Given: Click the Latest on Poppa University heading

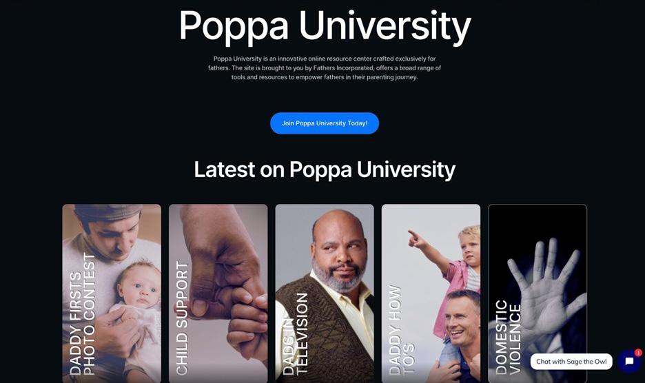Looking at the screenshot, I should click(x=325, y=169).
